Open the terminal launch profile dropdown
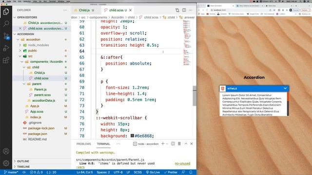Viewport: 312px width, 175px height. click(167, 144)
